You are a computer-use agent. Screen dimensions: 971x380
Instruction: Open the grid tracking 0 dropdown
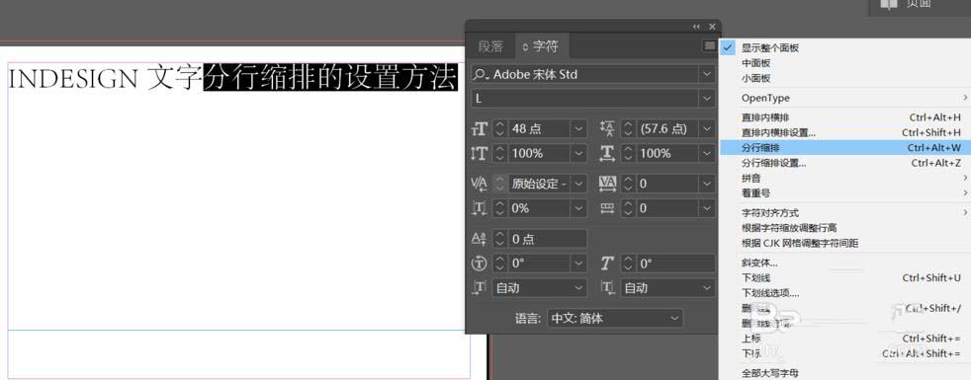pyautogui.click(x=707, y=208)
